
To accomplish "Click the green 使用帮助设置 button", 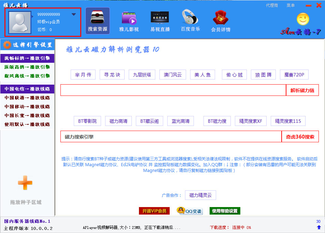I will pyautogui.click(x=225, y=211).
